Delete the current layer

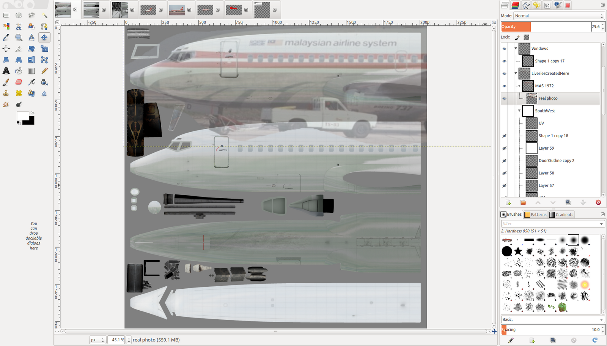click(x=598, y=202)
